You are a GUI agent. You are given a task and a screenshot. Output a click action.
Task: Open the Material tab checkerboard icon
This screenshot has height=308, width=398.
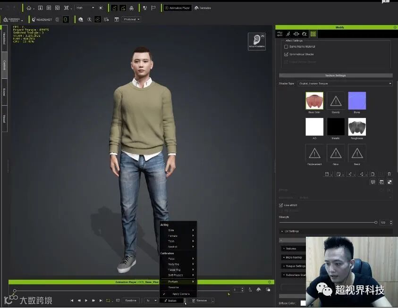click(x=313, y=34)
